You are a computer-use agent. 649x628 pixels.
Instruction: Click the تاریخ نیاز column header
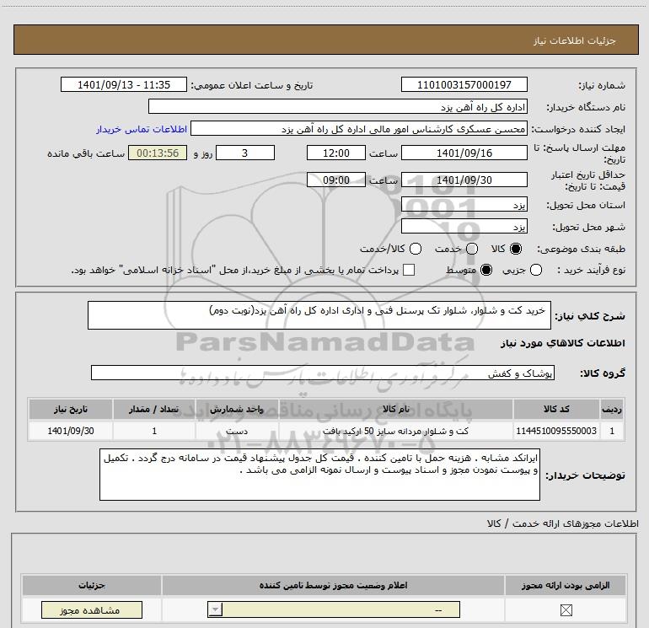pos(71,410)
